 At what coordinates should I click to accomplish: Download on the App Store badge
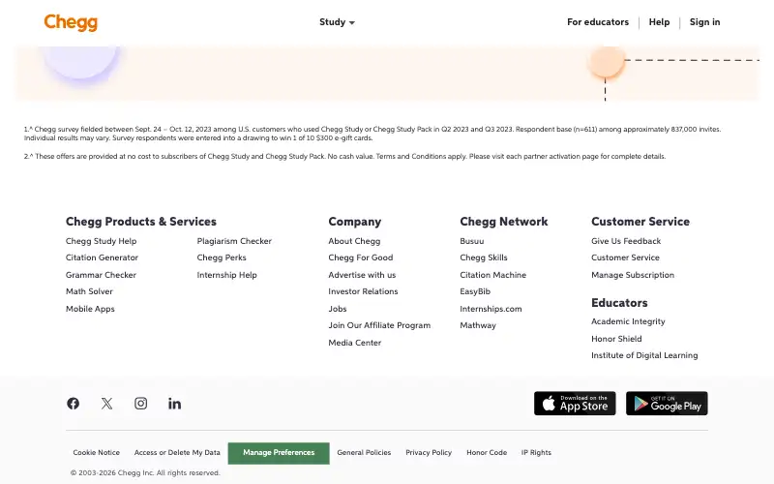coord(575,404)
